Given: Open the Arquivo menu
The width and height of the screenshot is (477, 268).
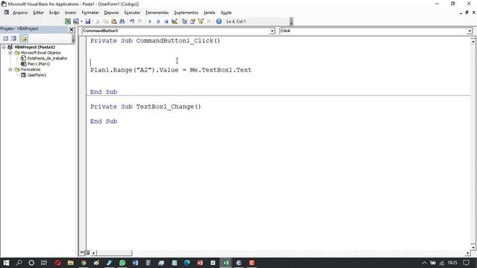Looking at the screenshot, I should pos(20,13).
